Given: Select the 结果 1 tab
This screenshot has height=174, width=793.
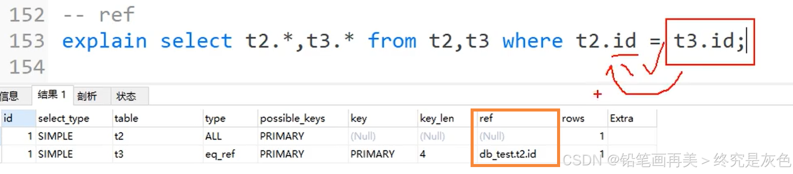Looking at the screenshot, I should 52,95.
